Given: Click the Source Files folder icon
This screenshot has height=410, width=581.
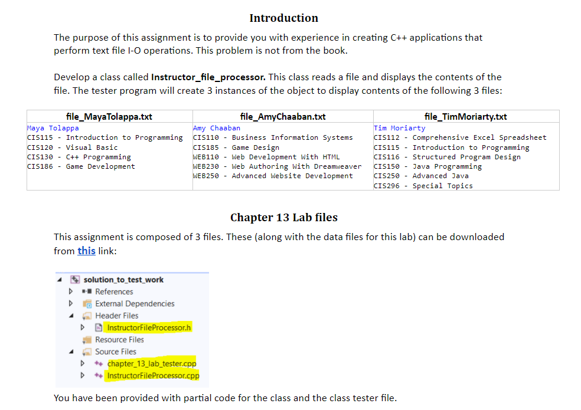Looking at the screenshot, I should coord(87,351).
